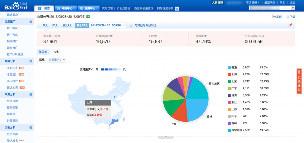Open 外部链接 in sidebar

[x=12, y=121]
